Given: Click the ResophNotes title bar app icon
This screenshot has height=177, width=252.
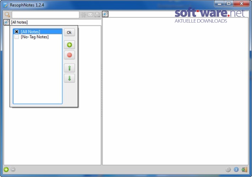Looking at the screenshot, I should pyautogui.click(x=5, y=5).
